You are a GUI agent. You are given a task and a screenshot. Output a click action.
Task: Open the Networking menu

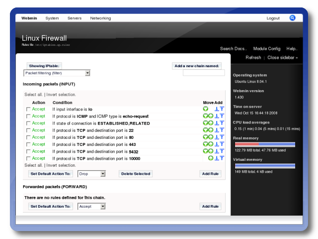(100, 18)
